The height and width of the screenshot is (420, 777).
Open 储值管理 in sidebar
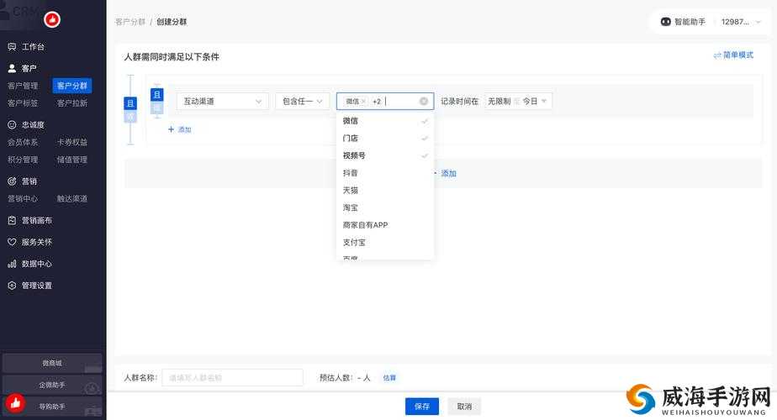[x=71, y=160]
